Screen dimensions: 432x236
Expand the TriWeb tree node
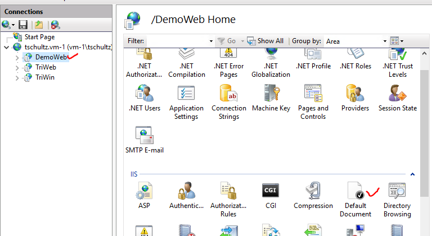(x=17, y=67)
